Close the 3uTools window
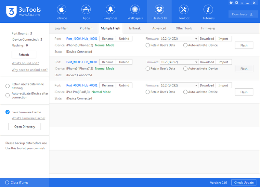The height and width of the screenshot is (187, 260). click(x=254, y=3)
